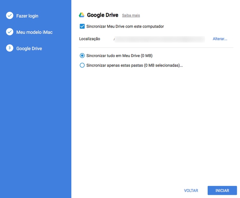Screen dimensions: 240x198
Task: Click the VOLTAR button
Action: point(191,190)
